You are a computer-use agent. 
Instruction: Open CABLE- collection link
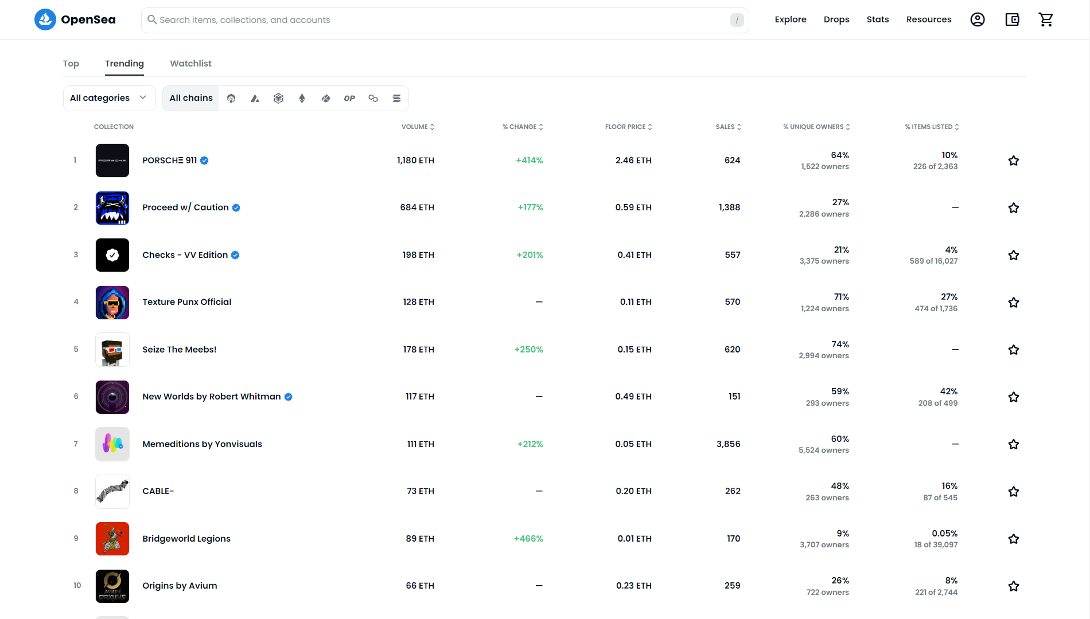(158, 491)
